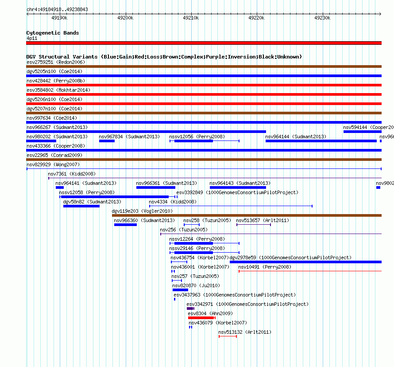The height and width of the screenshot is (367, 394).
Task: Select the nsv964143 (Sudmant2013) label
Action: click(240, 183)
